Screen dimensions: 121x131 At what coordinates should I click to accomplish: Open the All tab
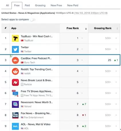[x=7, y=5]
